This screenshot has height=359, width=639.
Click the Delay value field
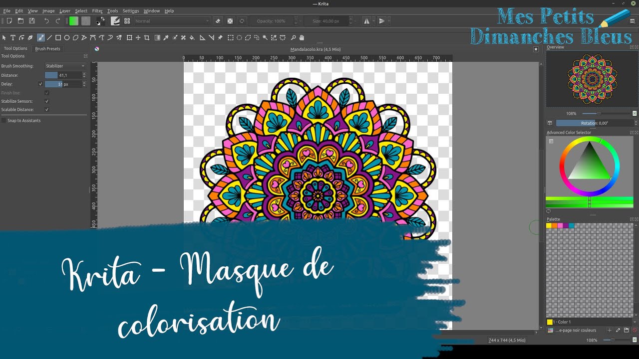(63, 84)
